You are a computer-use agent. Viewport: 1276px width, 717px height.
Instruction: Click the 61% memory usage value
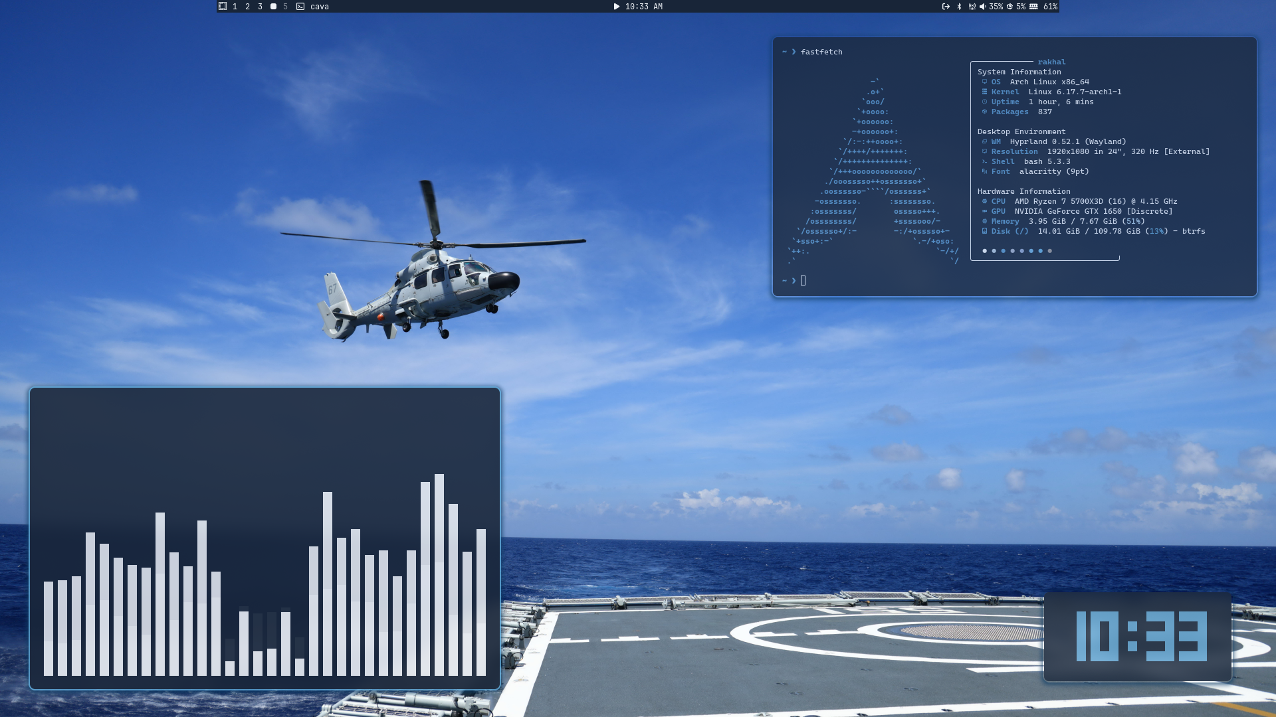click(1050, 7)
